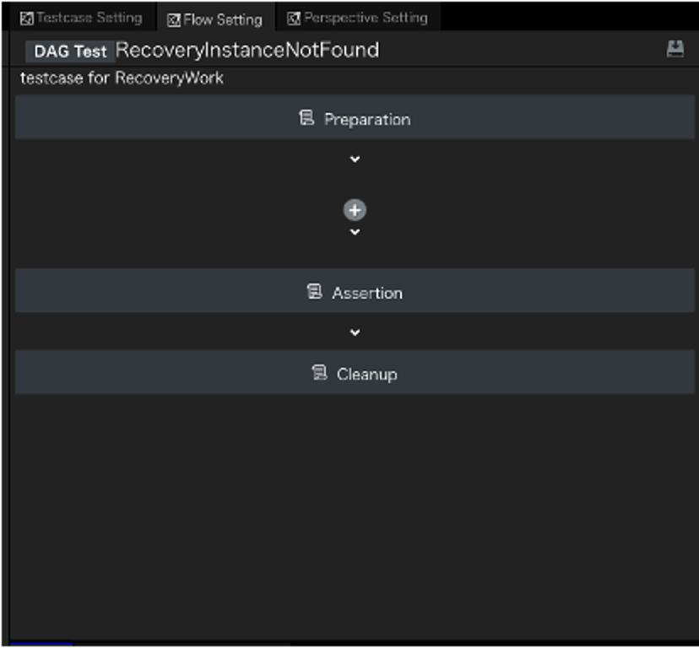This screenshot has height=648, width=699.
Task: Expand the chevron below the Assertion block
Action: (355, 332)
